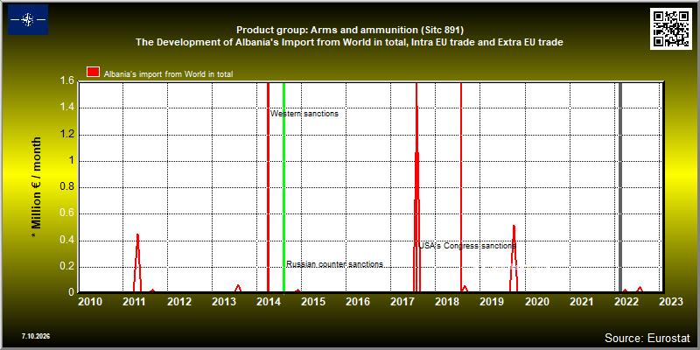This screenshot has width=700, height=350.
Task: Click the red vertical line at 2014
Action: pos(268,186)
